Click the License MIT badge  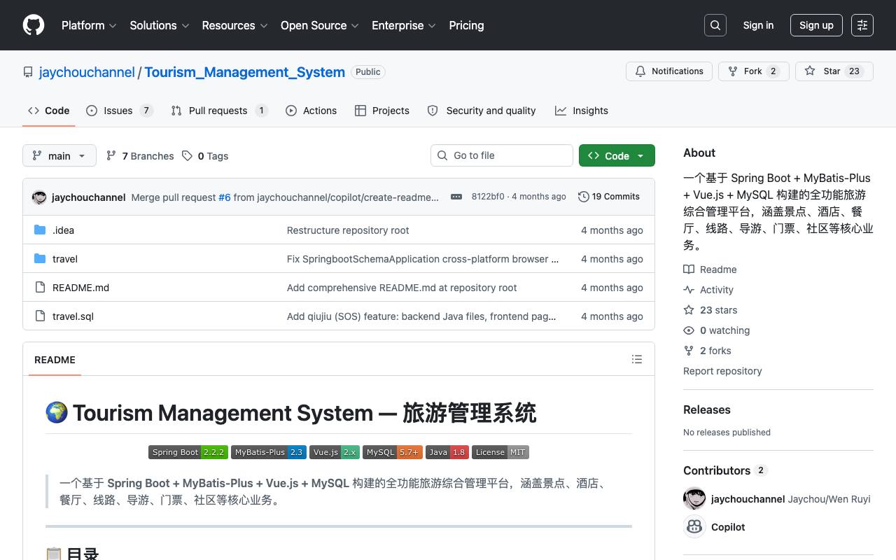point(500,452)
